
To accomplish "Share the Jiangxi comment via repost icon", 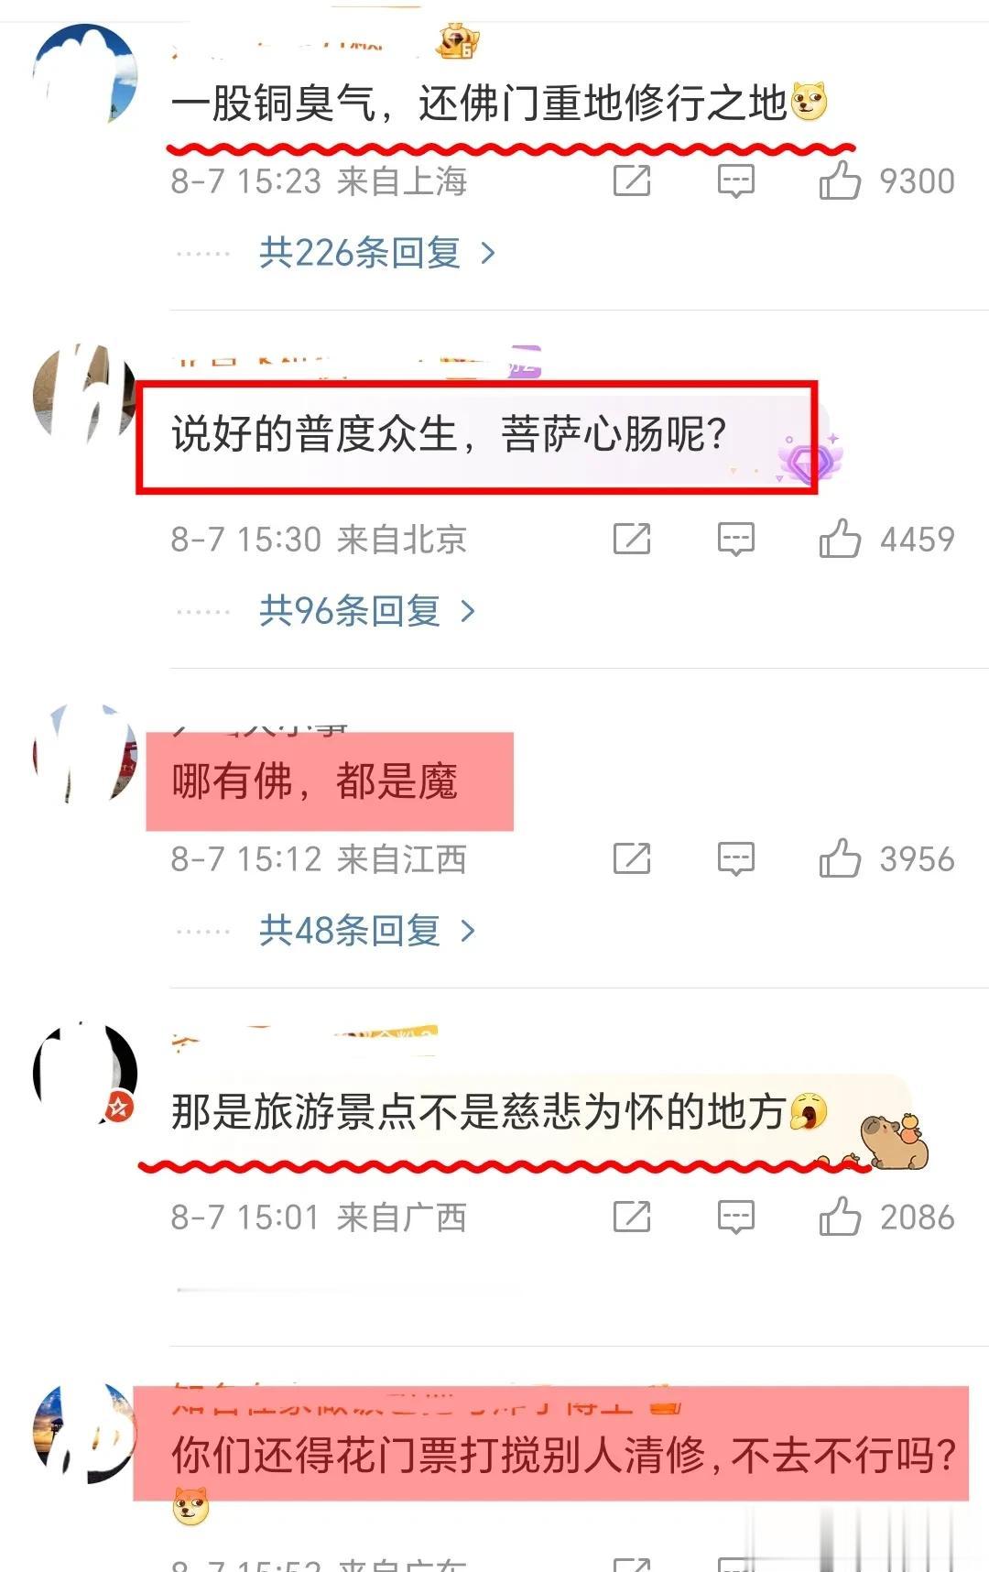I will coord(632,858).
